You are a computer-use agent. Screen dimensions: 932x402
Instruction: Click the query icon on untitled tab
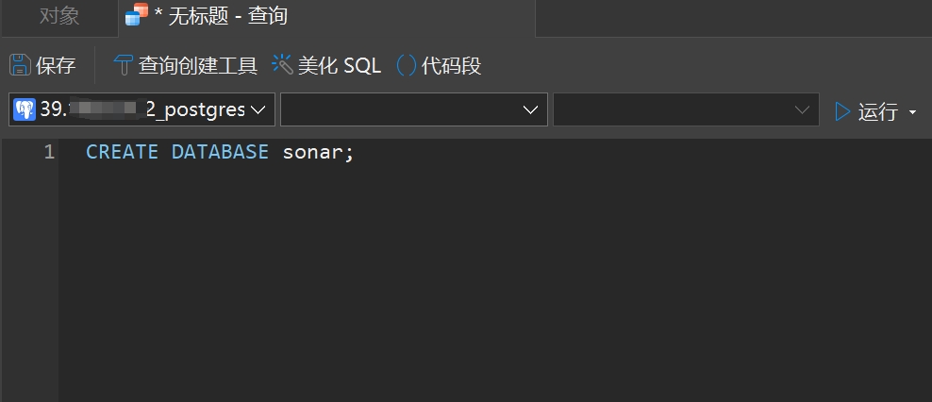click(137, 14)
